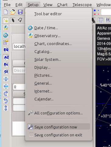
Task: Click the 'Alt/Az' text in chart header
Action: click(x=102, y=28)
